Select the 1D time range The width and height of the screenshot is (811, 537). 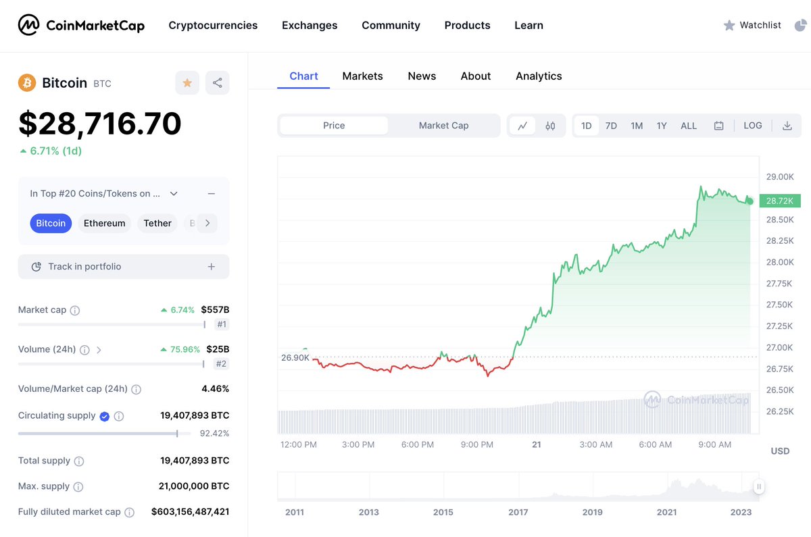click(x=587, y=126)
